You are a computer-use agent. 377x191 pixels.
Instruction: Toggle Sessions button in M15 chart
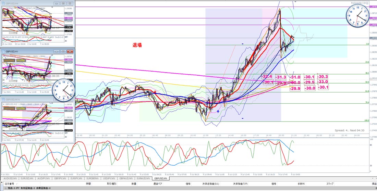click(x=9, y=109)
